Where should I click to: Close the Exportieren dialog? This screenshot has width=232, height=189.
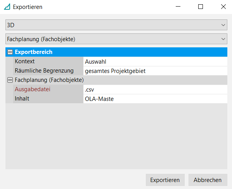click(x=223, y=7)
